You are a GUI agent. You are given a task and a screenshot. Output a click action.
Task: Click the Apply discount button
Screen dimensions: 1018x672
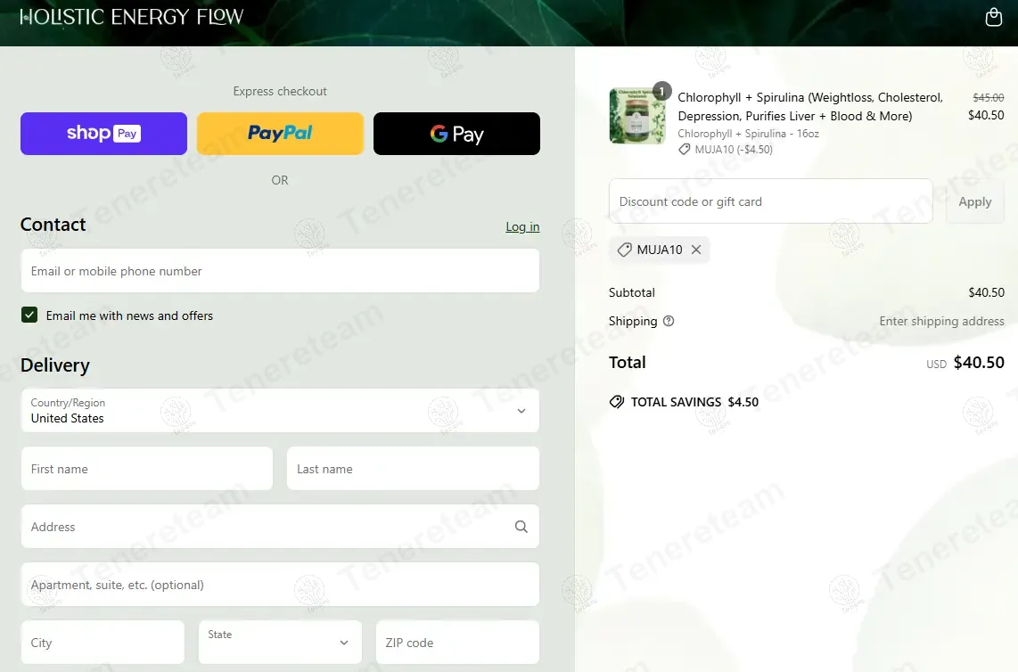pos(974,201)
